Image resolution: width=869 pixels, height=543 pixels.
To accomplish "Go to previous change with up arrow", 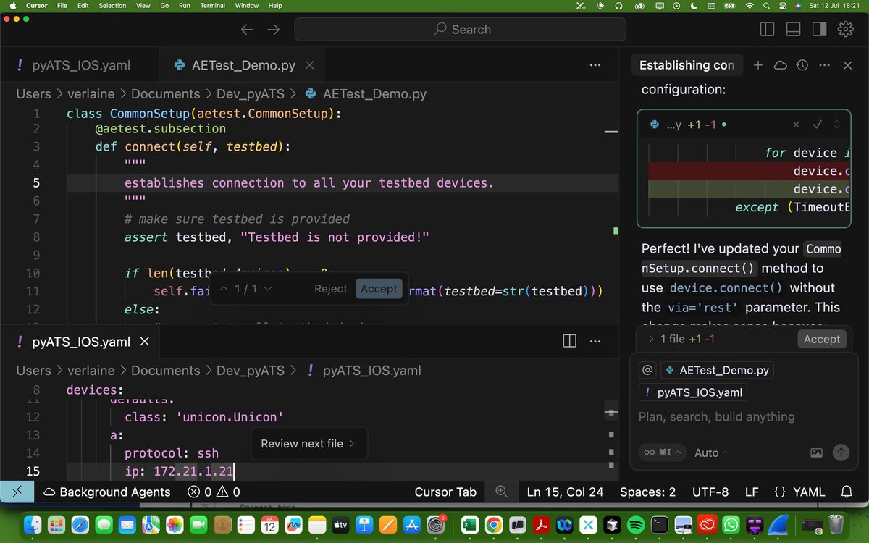I will [224, 288].
